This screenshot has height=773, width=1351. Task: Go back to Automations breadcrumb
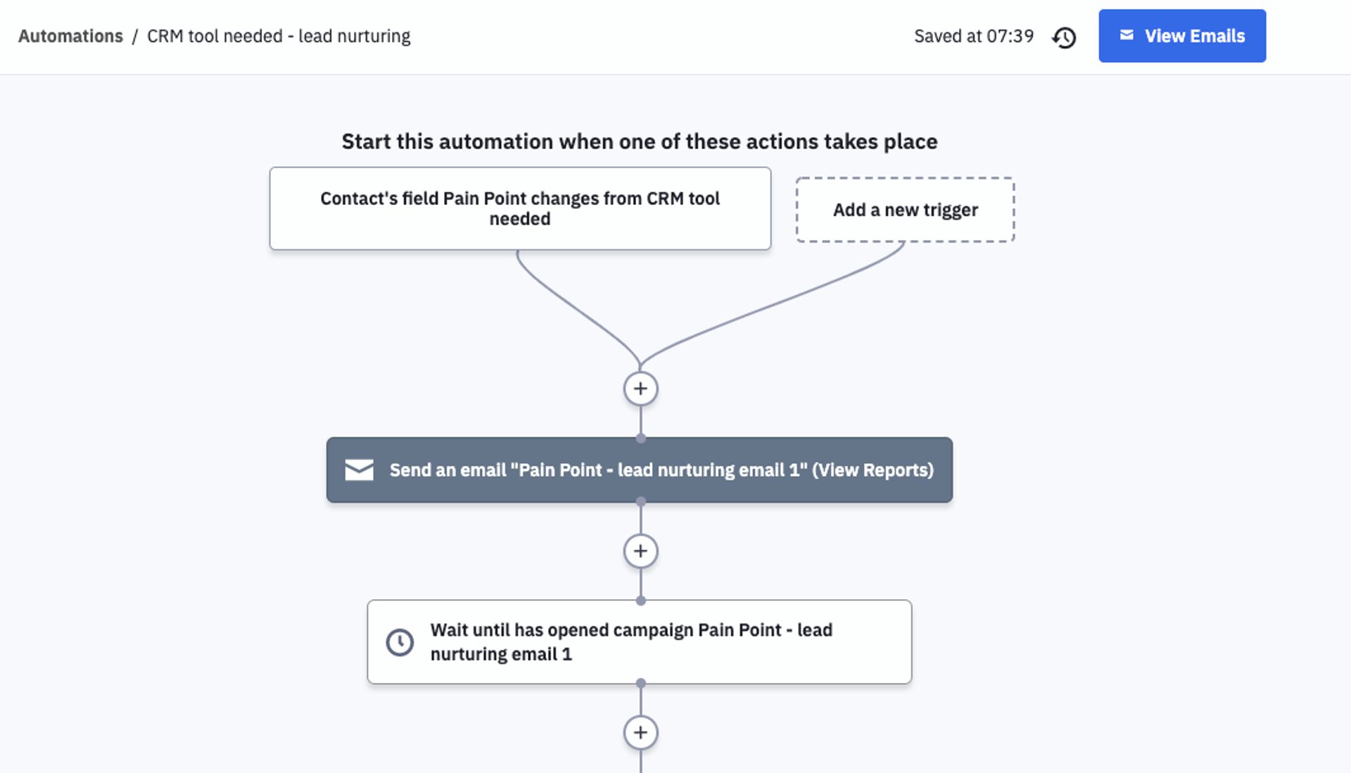point(70,36)
